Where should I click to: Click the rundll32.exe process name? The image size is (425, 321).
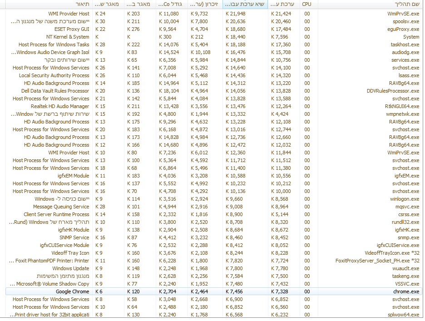[x=405, y=222]
